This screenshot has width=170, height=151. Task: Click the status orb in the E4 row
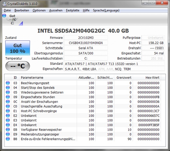tap(8, 125)
